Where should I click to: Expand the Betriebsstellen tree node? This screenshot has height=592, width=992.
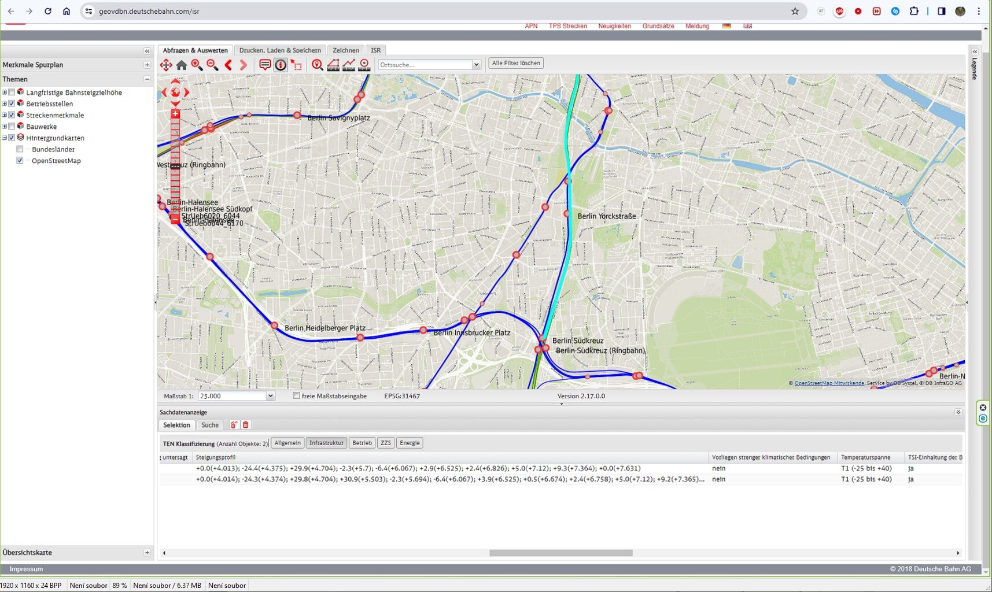point(5,103)
